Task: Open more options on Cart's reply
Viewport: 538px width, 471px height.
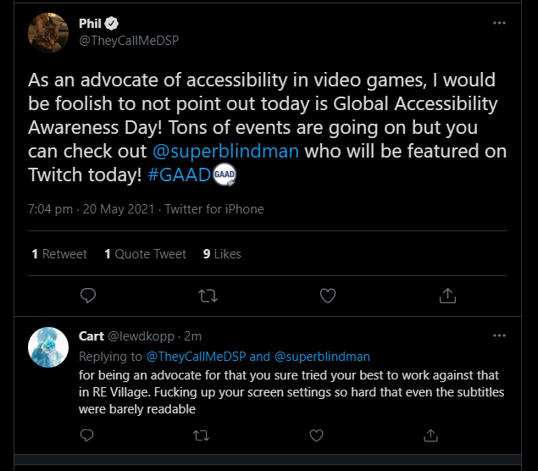Action: 499,335
